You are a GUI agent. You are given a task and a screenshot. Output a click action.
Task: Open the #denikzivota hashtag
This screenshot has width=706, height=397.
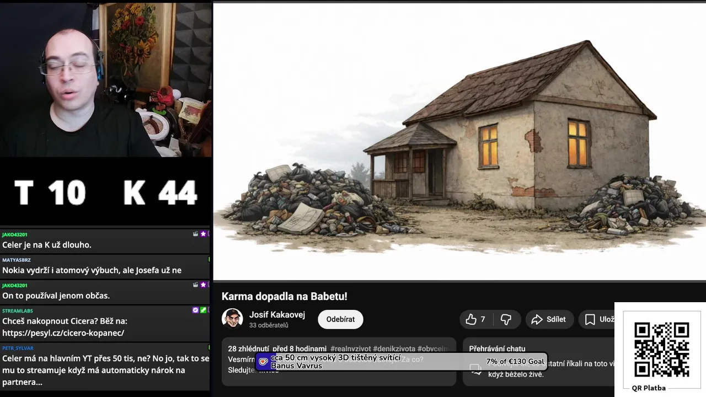394,349
